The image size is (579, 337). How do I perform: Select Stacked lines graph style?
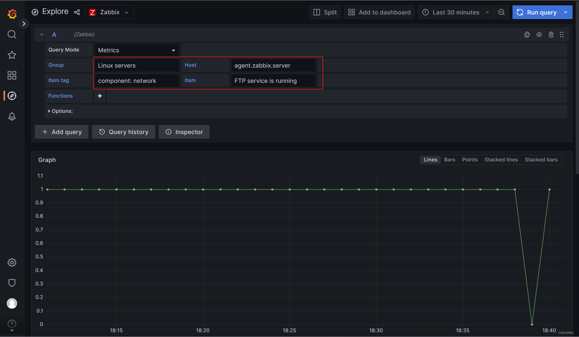(501, 160)
